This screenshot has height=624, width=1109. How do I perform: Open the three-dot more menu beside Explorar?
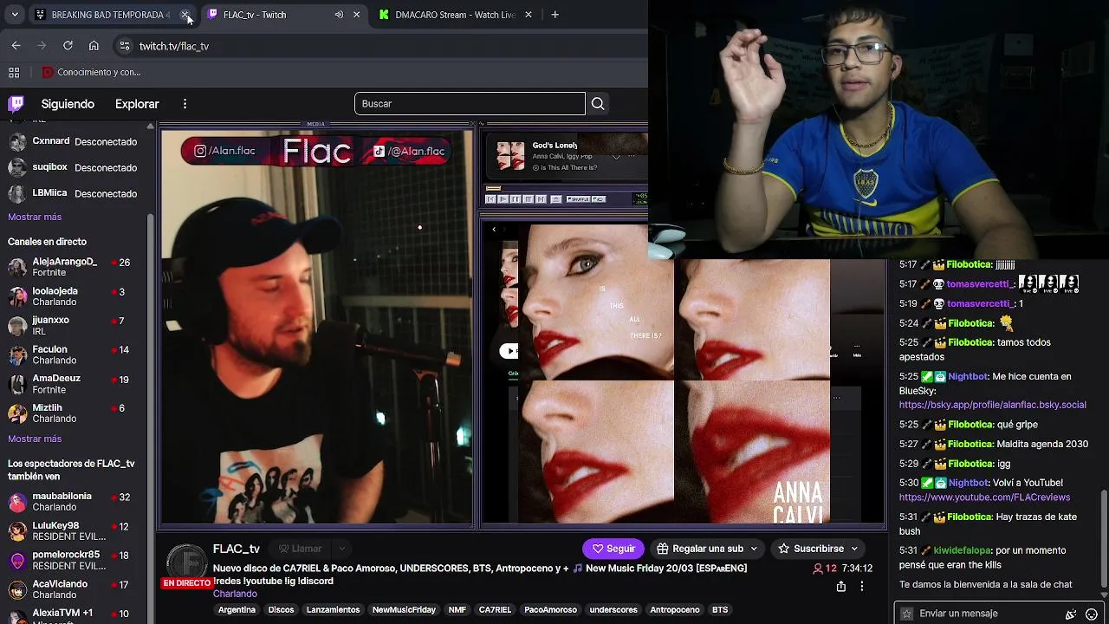[185, 104]
